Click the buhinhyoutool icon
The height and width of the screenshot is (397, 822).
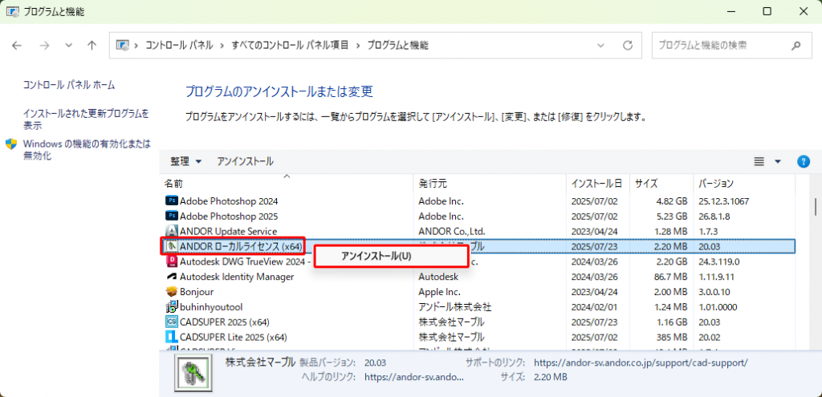(x=172, y=306)
